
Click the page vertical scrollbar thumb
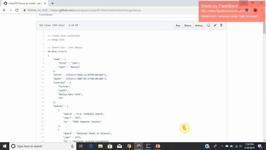tap(264, 28)
